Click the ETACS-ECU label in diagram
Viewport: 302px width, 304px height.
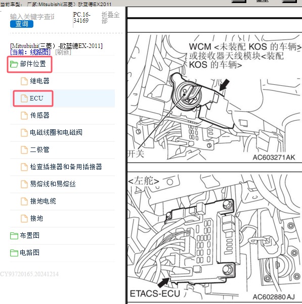point(155,293)
